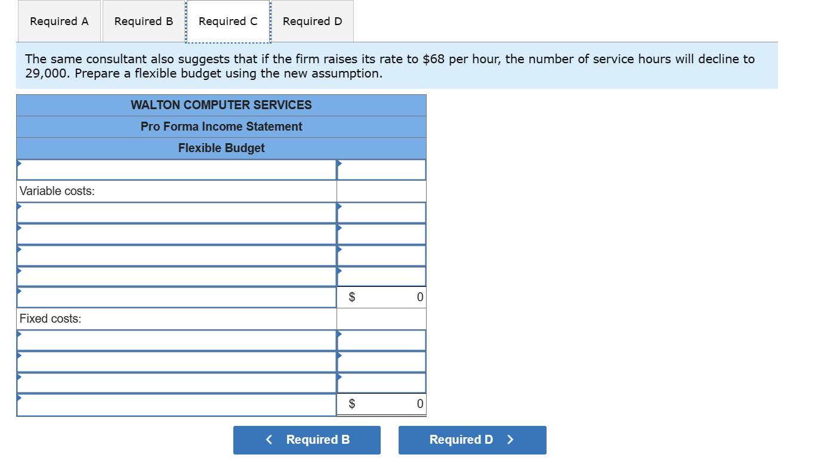Click first amount field under Fixed costs
830x473 pixels.
click(381, 340)
